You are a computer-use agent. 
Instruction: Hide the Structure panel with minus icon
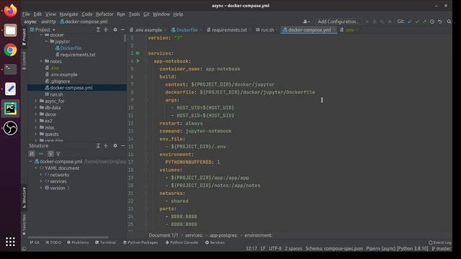[122, 145]
